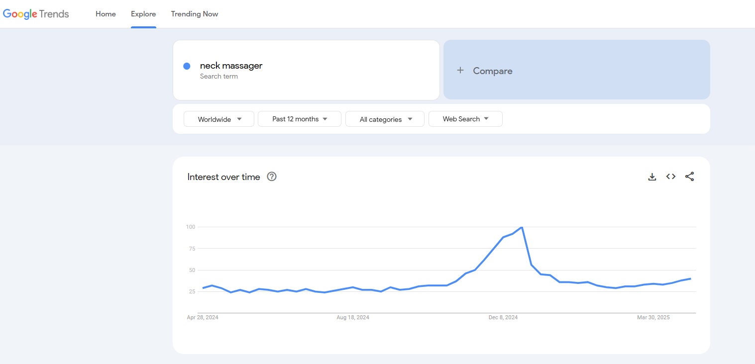Open the All categories dropdown
The width and height of the screenshot is (755, 364).
pos(385,119)
